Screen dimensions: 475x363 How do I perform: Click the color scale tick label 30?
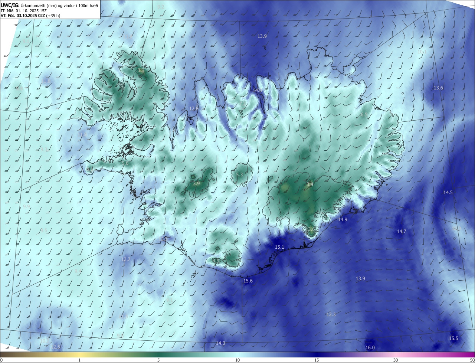tap(396, 360)
